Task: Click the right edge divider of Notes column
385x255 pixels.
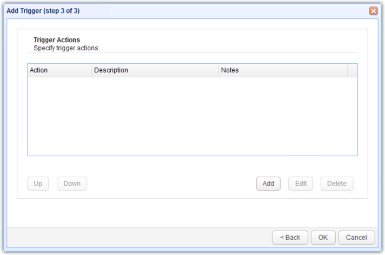Action: (347, 70)
